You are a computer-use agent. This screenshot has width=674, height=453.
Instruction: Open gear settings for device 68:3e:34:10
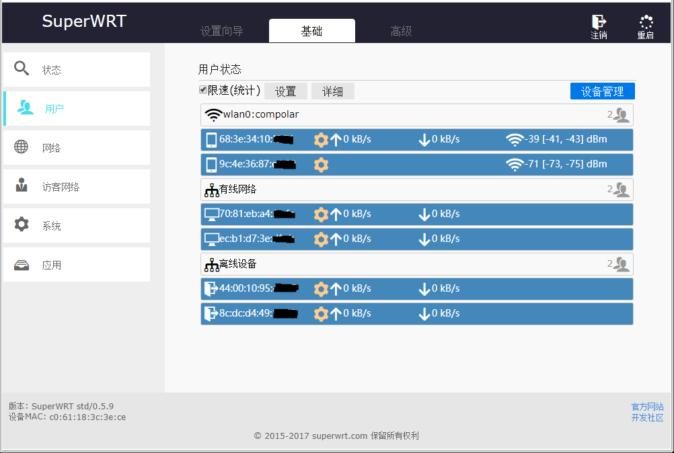[321, 140]
